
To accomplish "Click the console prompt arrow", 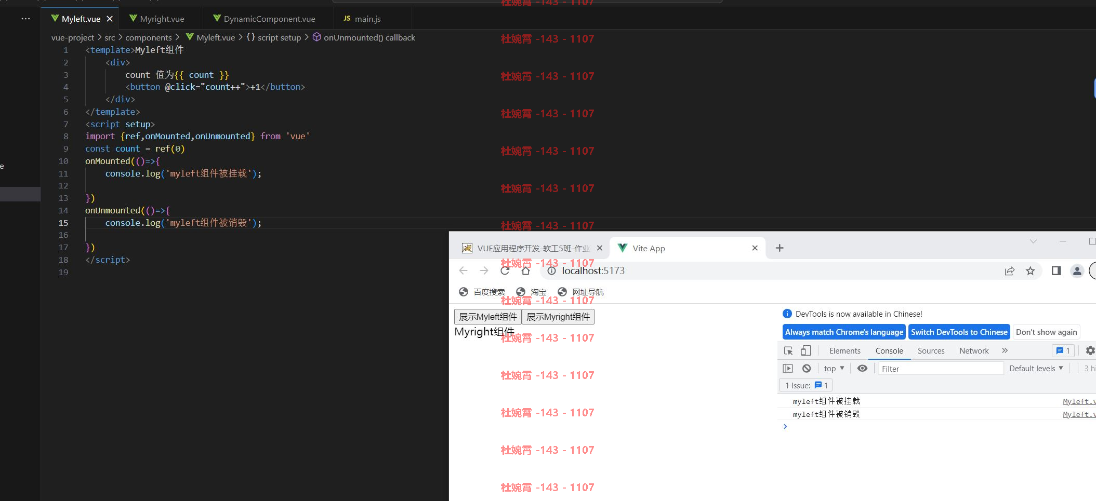I will tap(785, 426).
